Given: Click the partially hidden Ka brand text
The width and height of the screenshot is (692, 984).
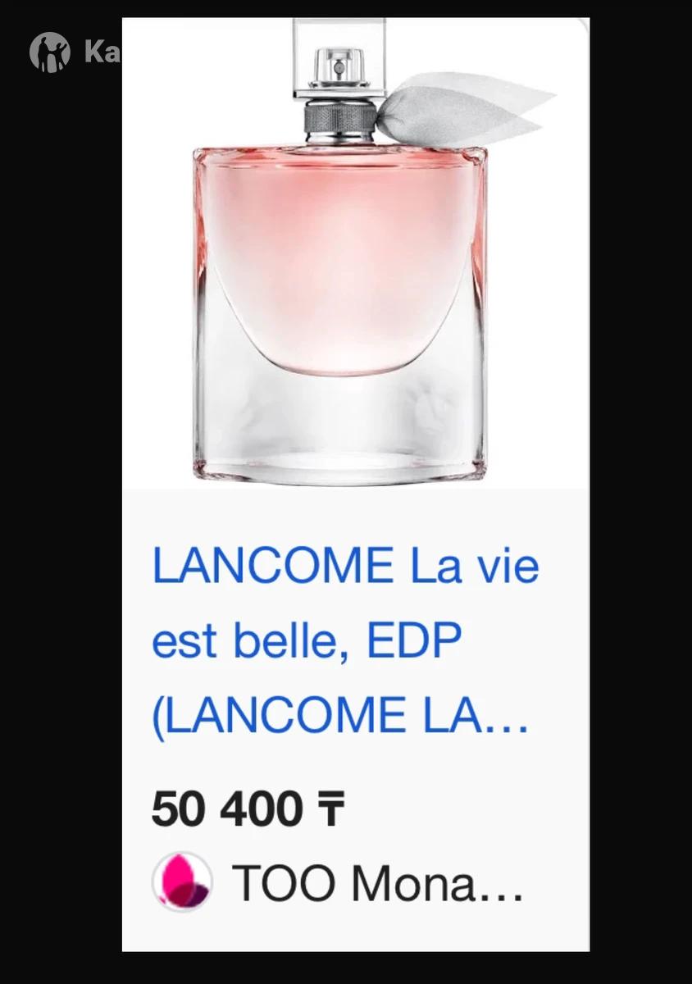Looking at the screenshot, I should pyautogui.click(x=102, y=53).
